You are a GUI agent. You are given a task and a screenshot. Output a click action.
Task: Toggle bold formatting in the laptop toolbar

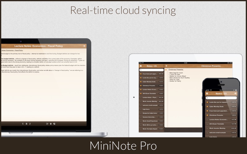coord(27,124)
